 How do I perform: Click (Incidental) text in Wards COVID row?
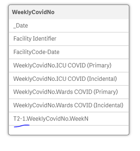(108, 105)
